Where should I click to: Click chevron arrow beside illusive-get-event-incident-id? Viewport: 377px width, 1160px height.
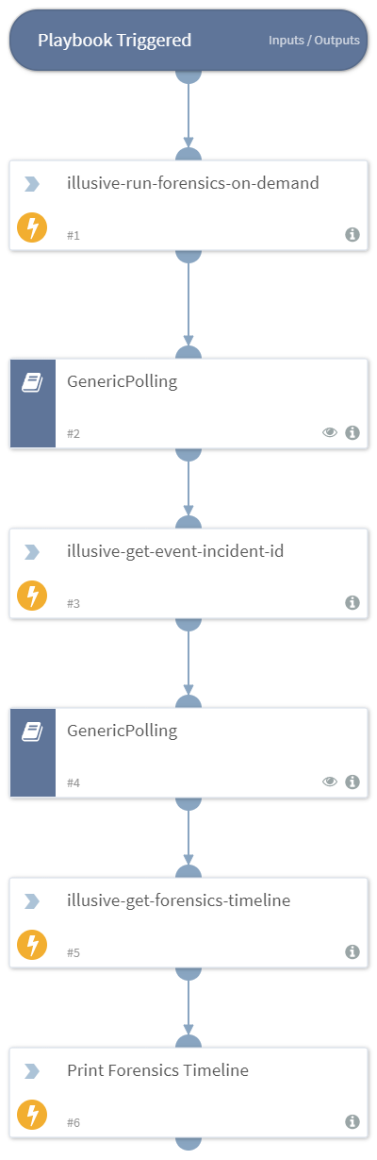[32, 552]
